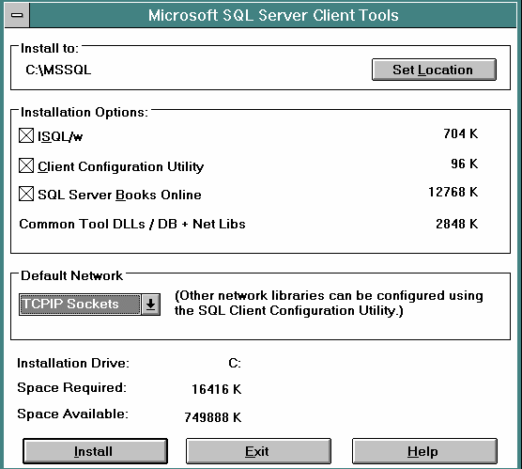Click the 2848 K size value
The image size is (522, 469).
pos(456,224)
